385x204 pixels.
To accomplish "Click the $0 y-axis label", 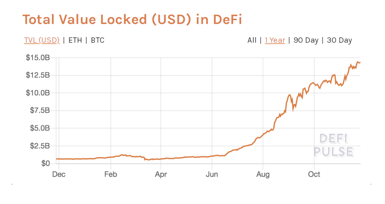I will point(45,163).
